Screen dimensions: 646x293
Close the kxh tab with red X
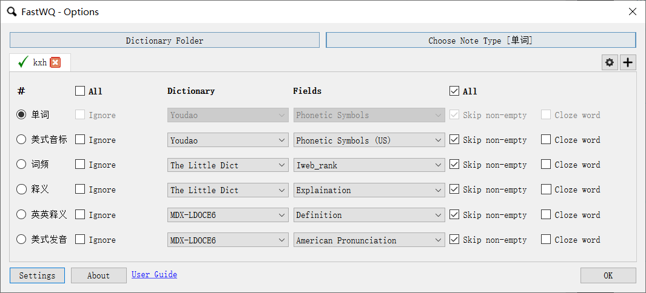pyautogui.click(x=55, y=62)
